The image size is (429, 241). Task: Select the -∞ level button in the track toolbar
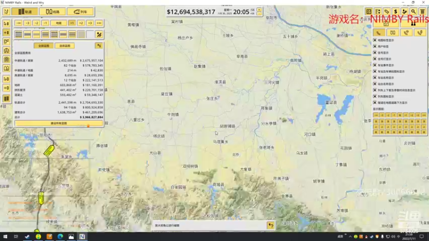tap(18, 23)
